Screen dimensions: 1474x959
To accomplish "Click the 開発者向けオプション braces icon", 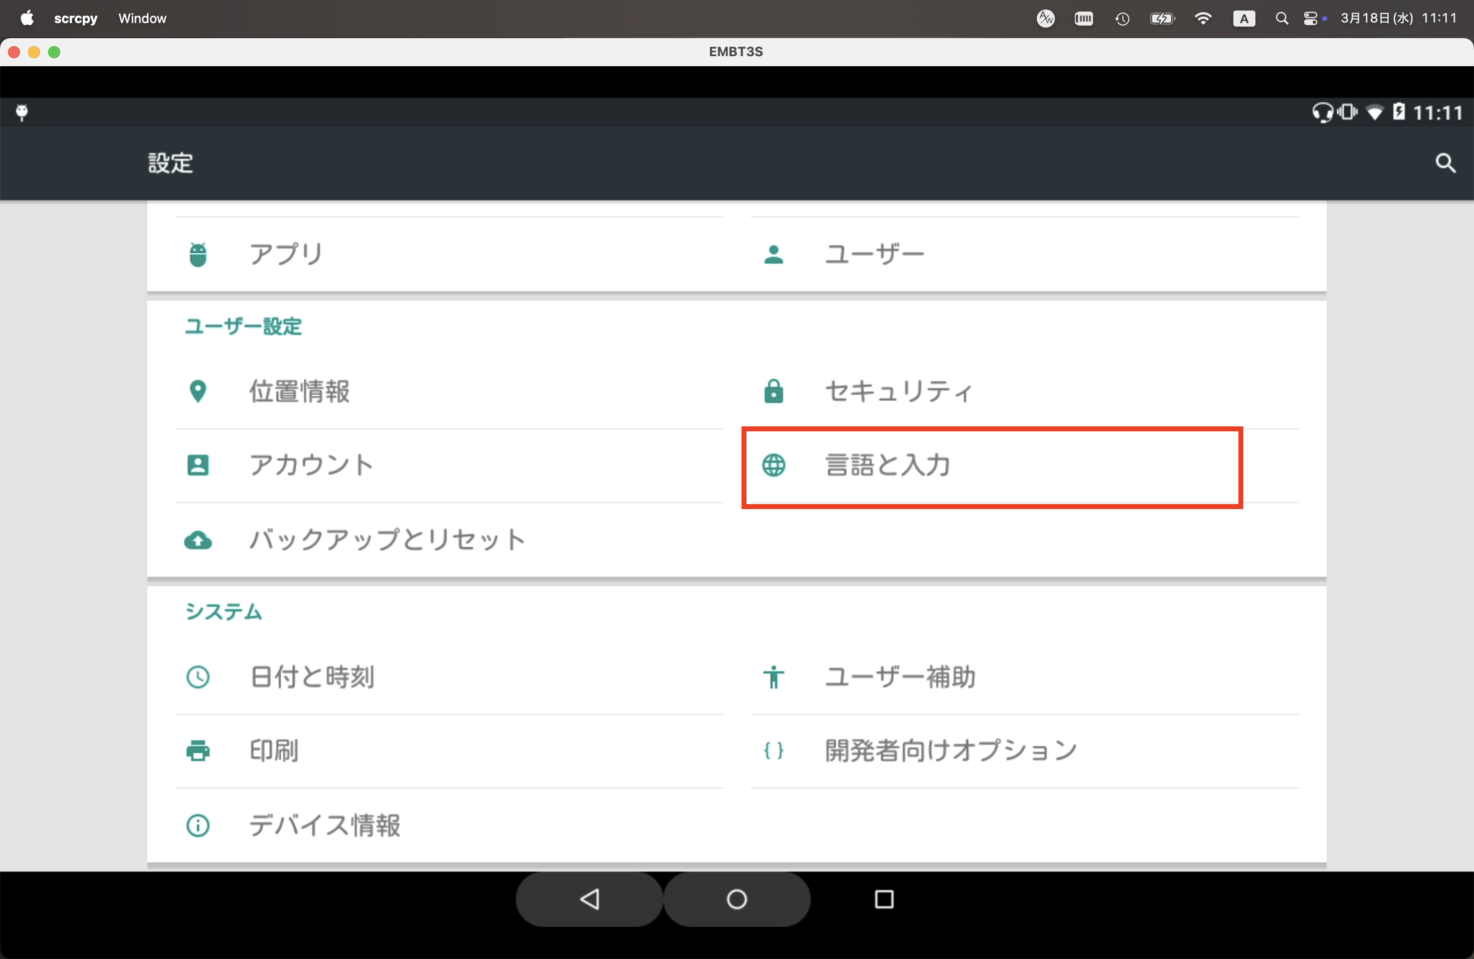I will [x=774, y=751].
